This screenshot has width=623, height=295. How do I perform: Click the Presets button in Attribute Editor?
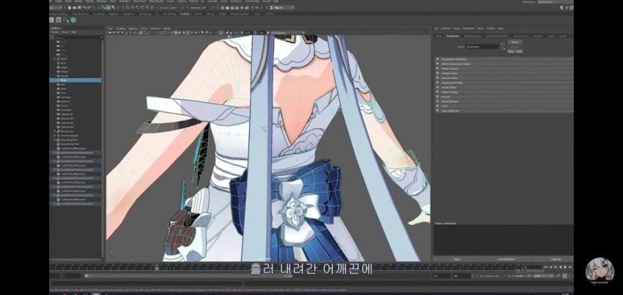pos(515,46)
